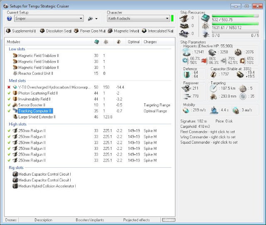Click the CPU usage progress bar
Image resolution: width=266 pixels, height=225 pixels.
coord(235,16)
